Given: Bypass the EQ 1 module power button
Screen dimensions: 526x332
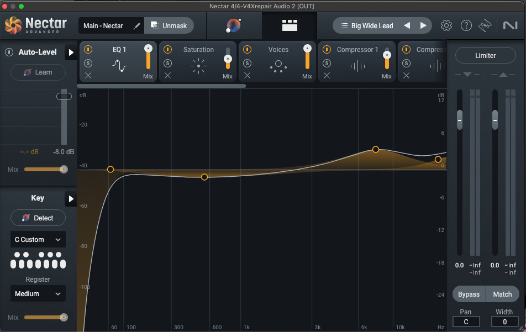Looking at the screenshot, I should point(88,50).
